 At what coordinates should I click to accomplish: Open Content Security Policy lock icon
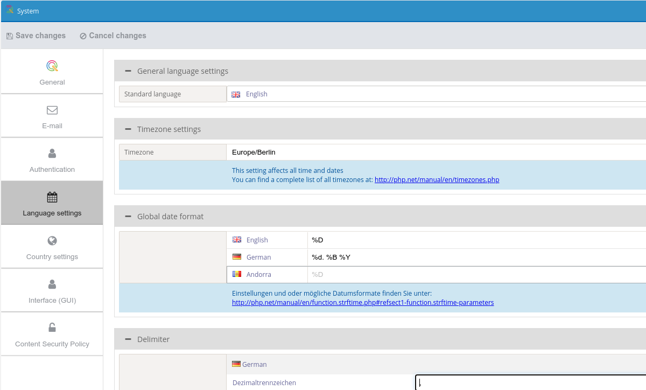coord(52,328)
